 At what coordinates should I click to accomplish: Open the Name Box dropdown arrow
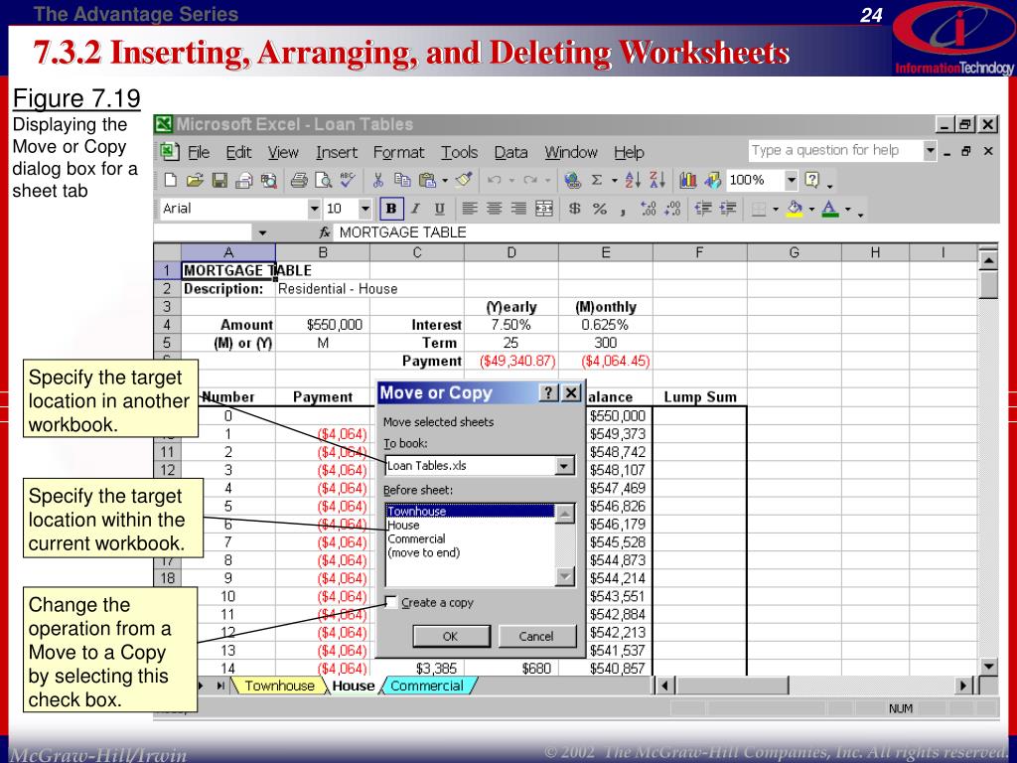pyautogui.click(x=262, y=232)
